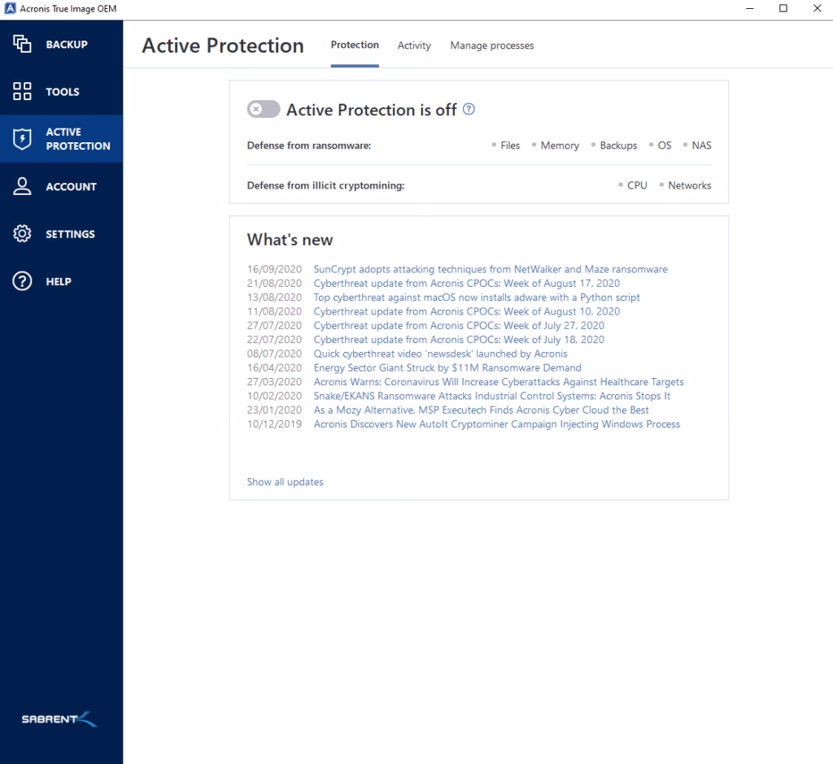833x764 pixels.
Task: Click the NAS defense label
Action: [701, 145]
